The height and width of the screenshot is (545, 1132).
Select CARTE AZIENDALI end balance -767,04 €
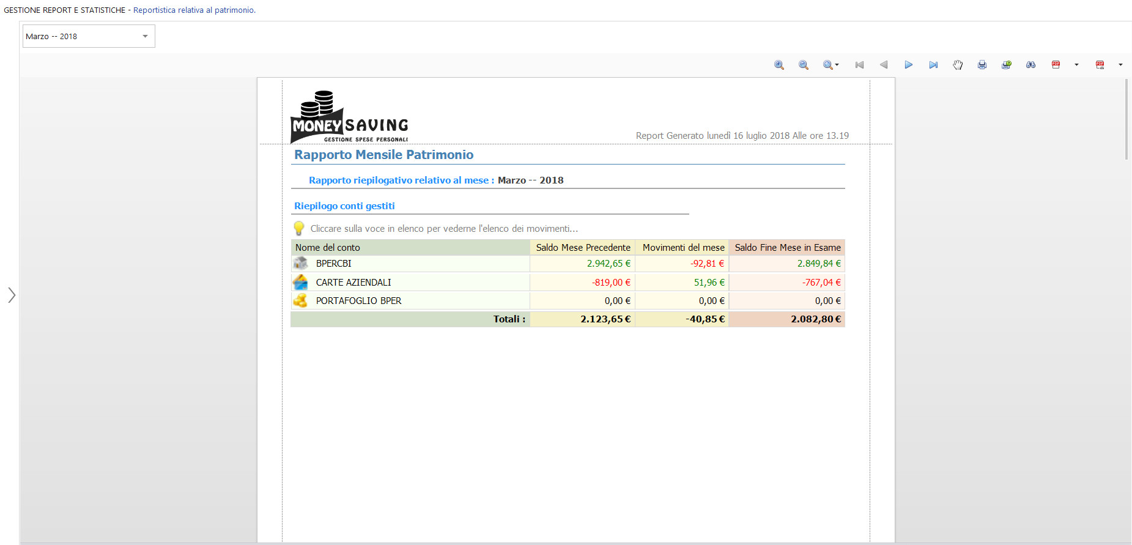(821, 283)
